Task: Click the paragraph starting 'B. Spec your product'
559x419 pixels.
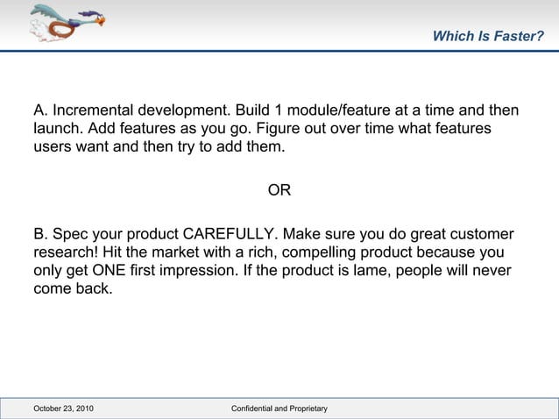Action: (x=273, y=261)
